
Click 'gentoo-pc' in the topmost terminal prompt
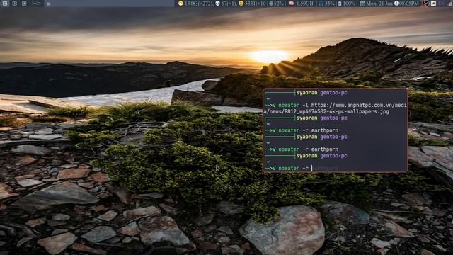(x=333, y=93)
